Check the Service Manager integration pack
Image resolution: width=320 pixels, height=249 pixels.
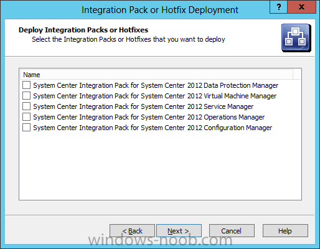26,106
